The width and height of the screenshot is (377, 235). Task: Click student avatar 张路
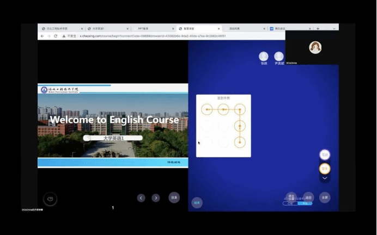[x=264, y=57]
